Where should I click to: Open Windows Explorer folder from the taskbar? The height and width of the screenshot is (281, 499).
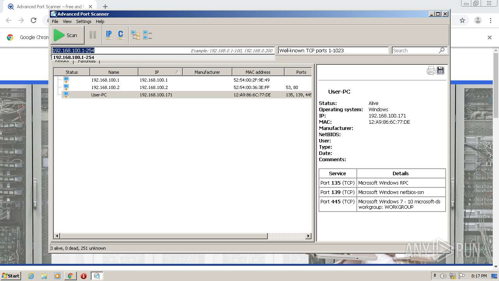click(44, 276)
